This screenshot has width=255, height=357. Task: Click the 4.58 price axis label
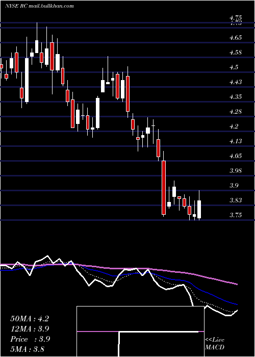pyautogui.click(x=236, y=53)
